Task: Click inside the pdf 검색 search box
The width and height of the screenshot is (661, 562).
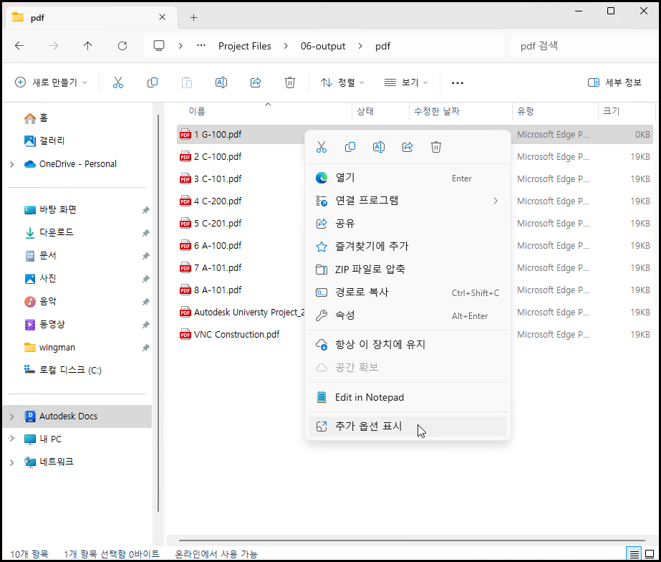Action: pos(573,45)
